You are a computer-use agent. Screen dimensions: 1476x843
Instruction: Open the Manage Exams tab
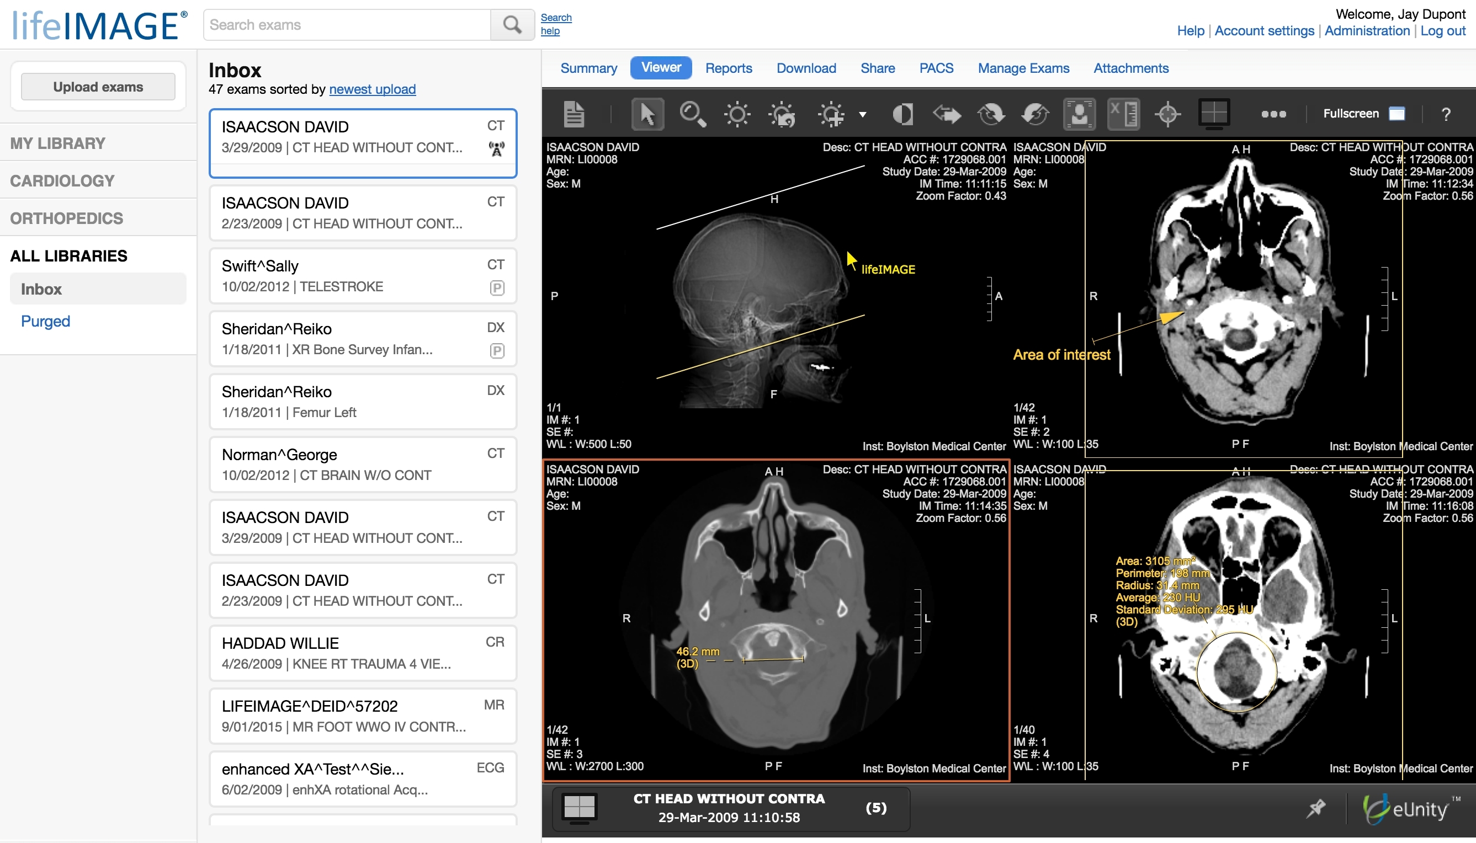click(x=1023, y=68)
